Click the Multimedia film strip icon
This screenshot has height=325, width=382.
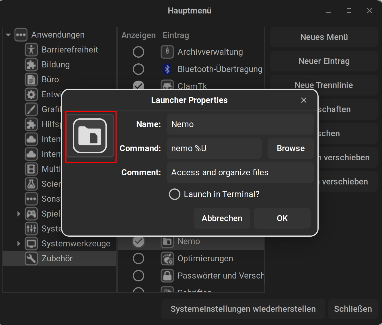point(31,169)
